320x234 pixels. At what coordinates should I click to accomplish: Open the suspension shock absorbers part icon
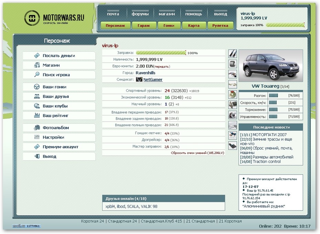pyautogui.click(x=233, y=54)
